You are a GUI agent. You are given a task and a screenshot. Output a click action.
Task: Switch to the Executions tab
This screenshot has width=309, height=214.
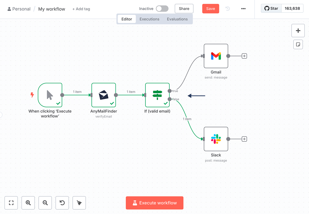click(x=149, y=19)
